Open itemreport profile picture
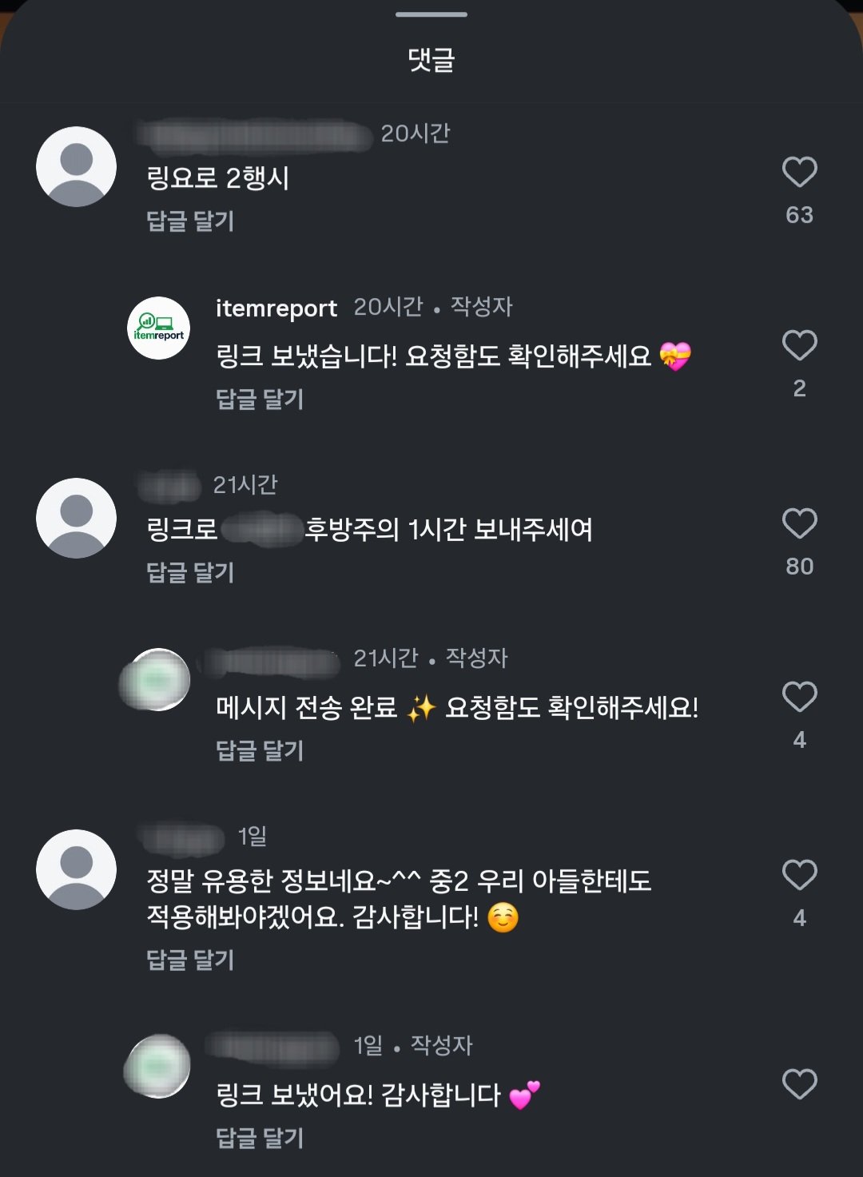 [159, 328]
